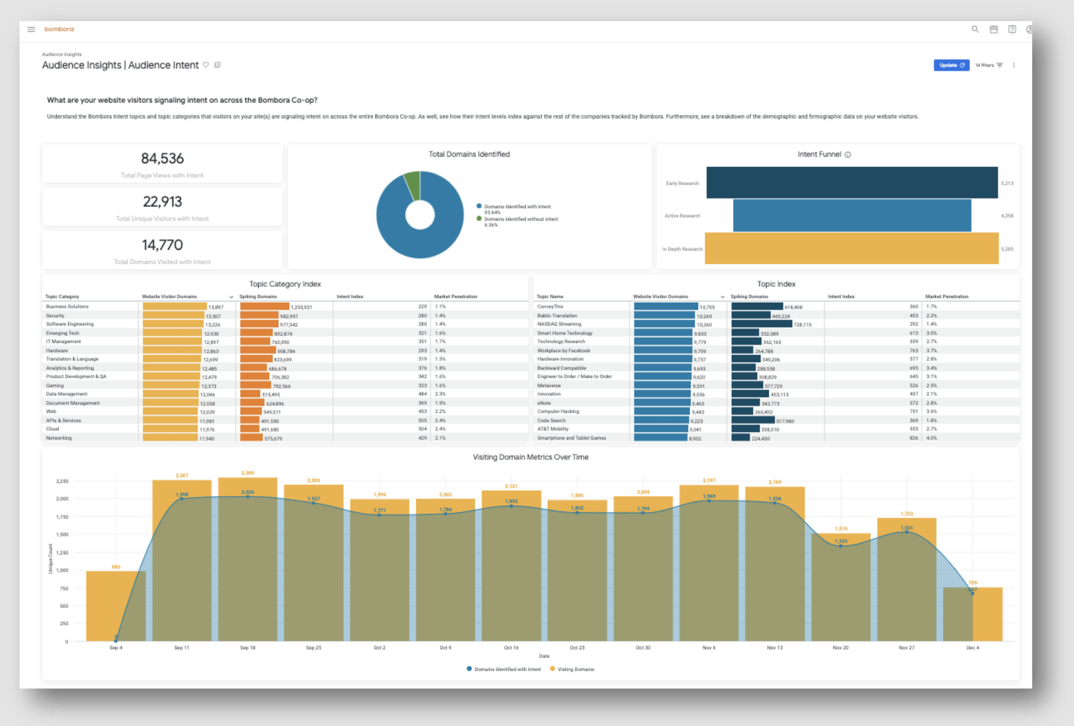
Task: Sort Topic Index by Website Visitor Domains arrow
Action: 722,297
